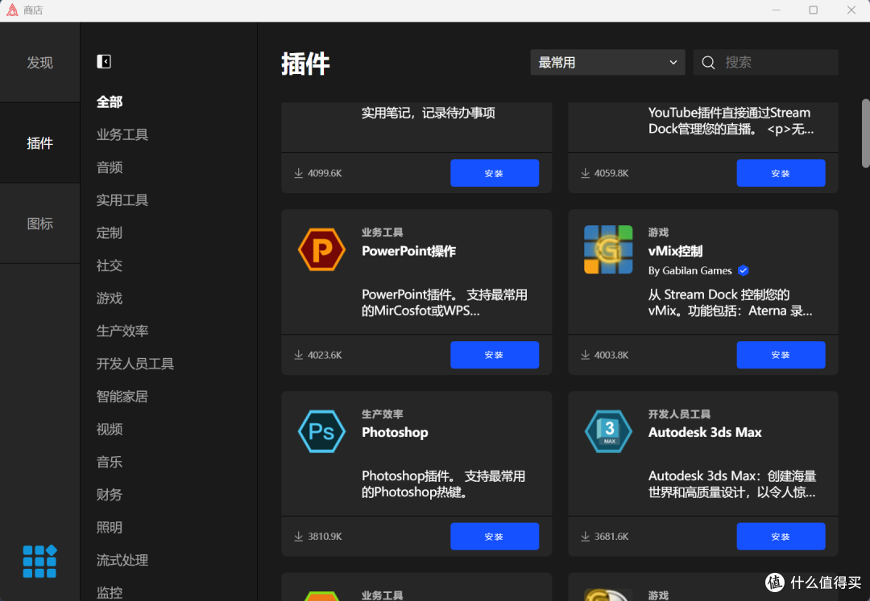Open the vMix控制 plugin title
870x601 pixels.
[x=675, y=251]
